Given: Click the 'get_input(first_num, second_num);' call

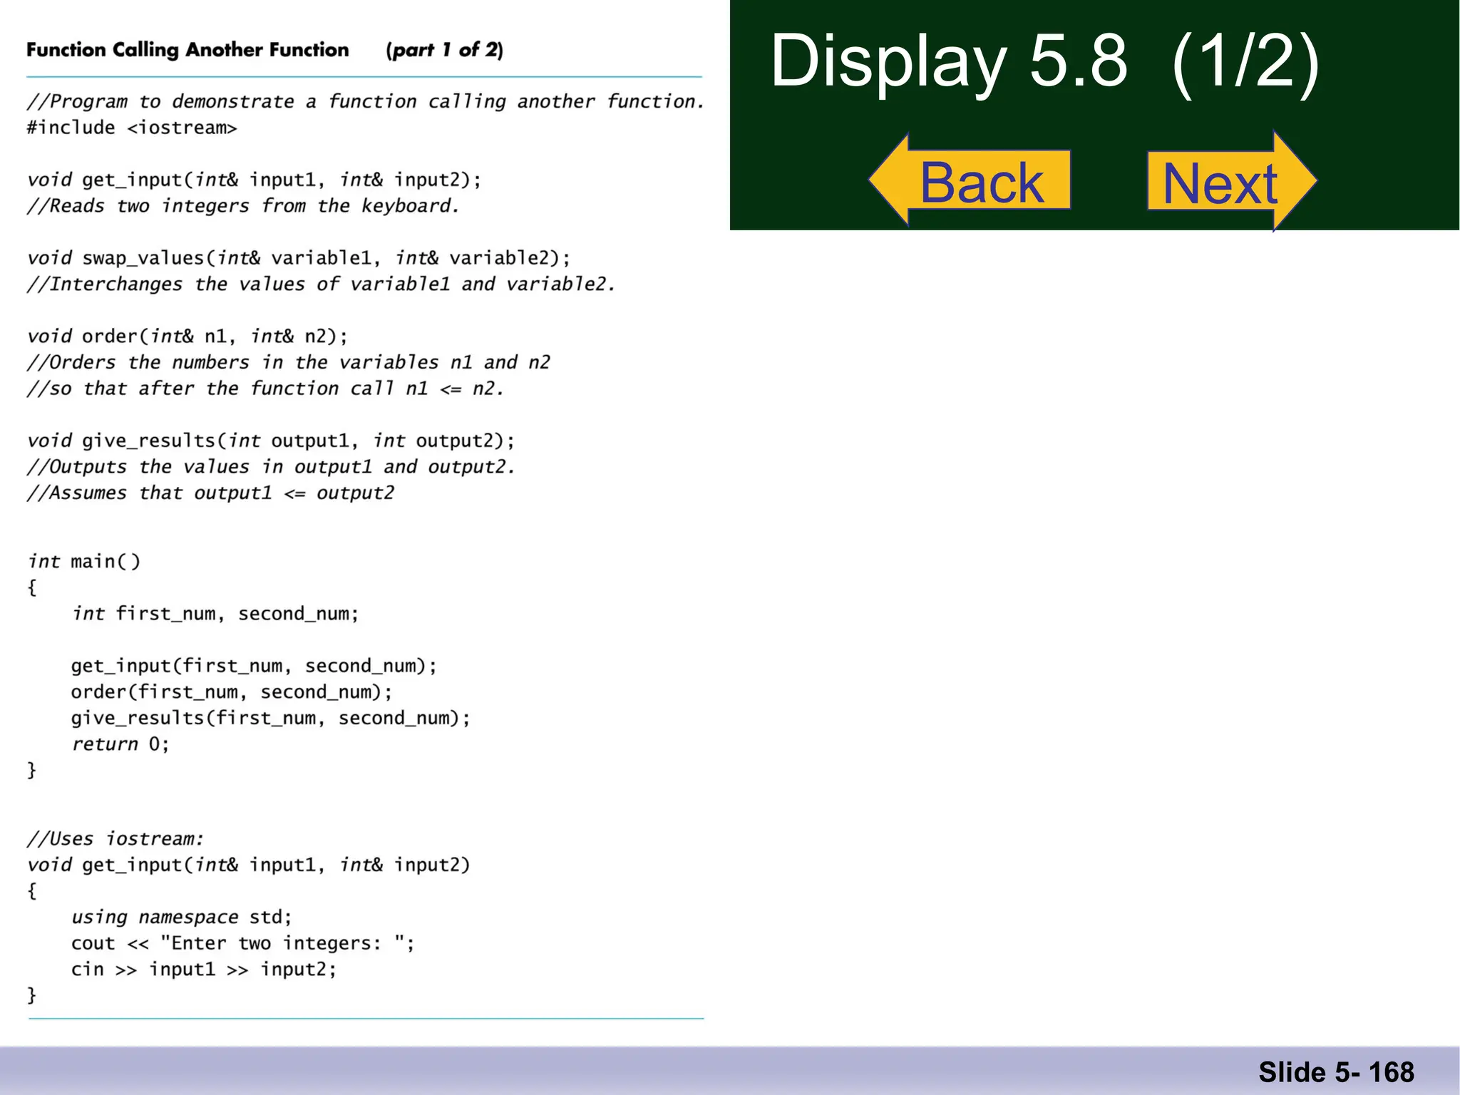Looking at the screenshot, I should (254, 666).
